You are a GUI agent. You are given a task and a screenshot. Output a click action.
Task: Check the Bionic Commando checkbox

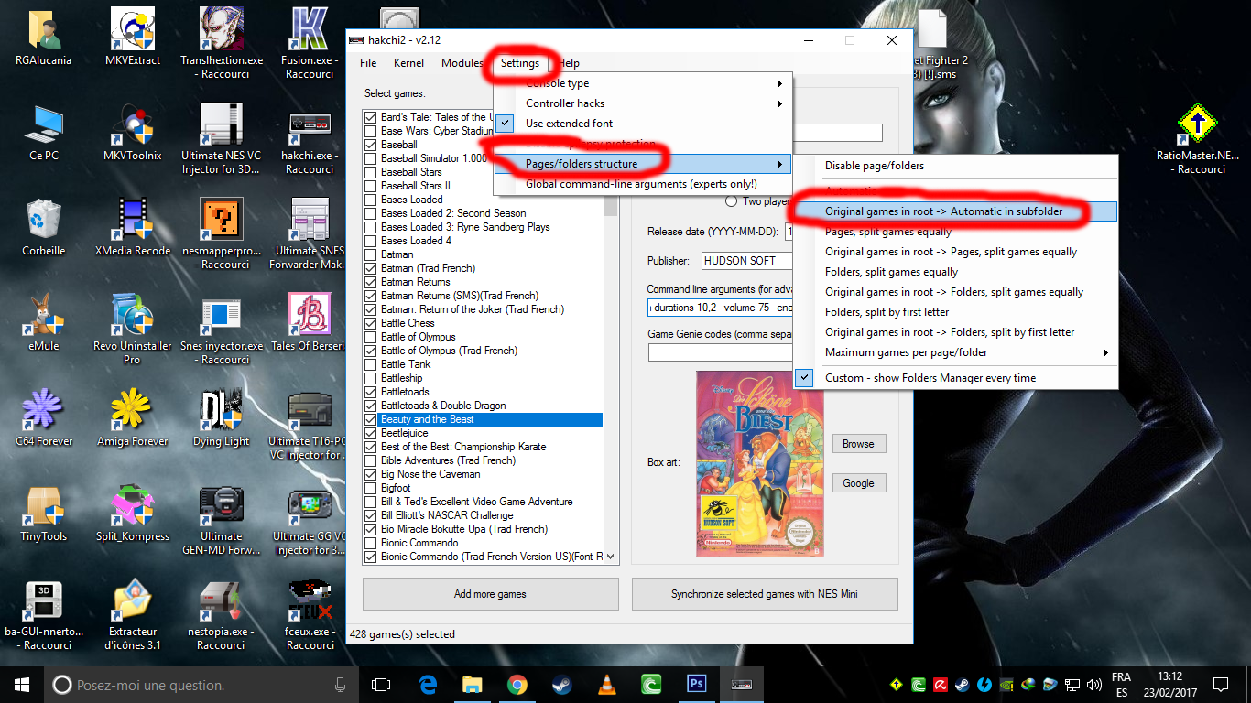coord(370,543)
